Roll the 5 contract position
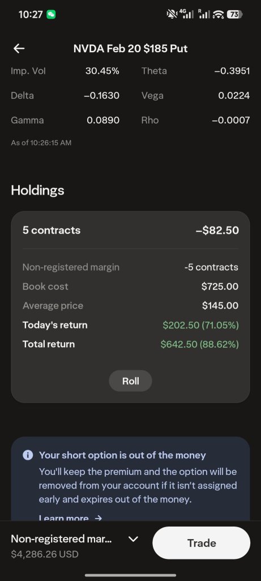The width and height of the screenshot is (261, 581). coord(130,381)
